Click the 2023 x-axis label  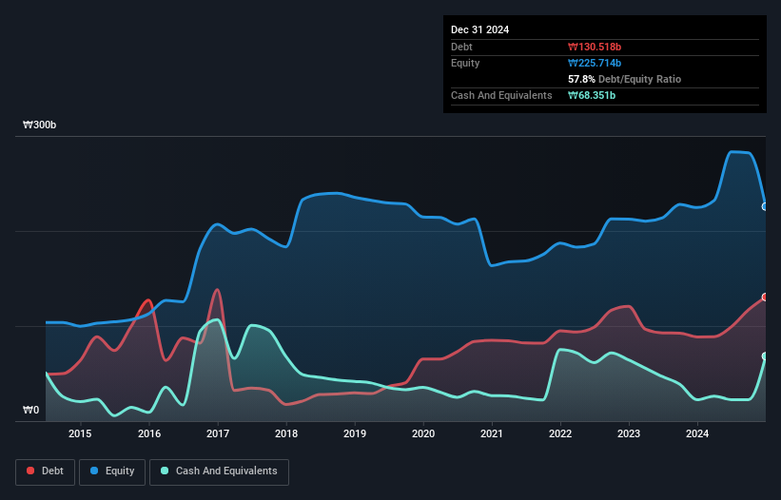coord(629,433)
